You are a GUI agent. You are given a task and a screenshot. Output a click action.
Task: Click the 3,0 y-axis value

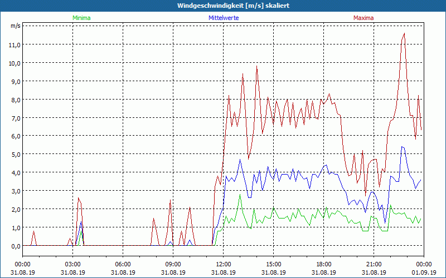tap(16, 191)
